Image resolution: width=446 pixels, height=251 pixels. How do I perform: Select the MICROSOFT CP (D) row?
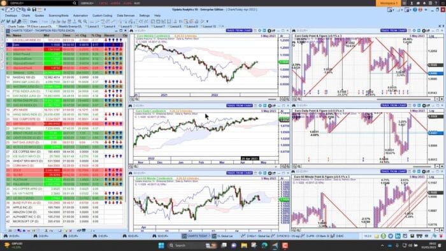[65, 222]
